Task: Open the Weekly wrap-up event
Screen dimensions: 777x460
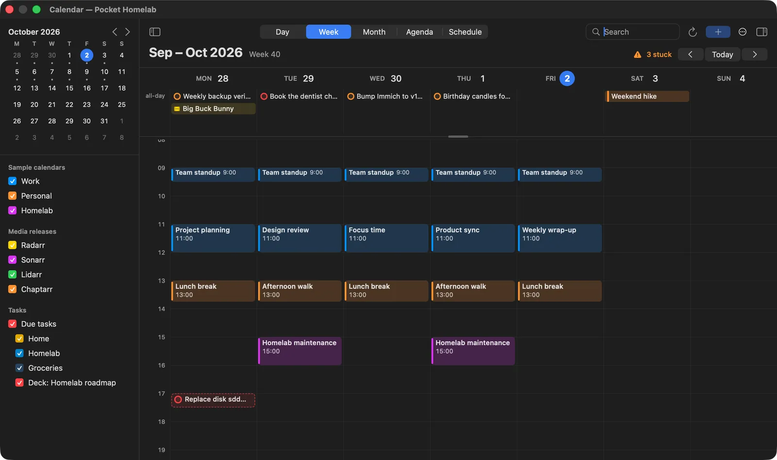Action: tap(560, 238)
